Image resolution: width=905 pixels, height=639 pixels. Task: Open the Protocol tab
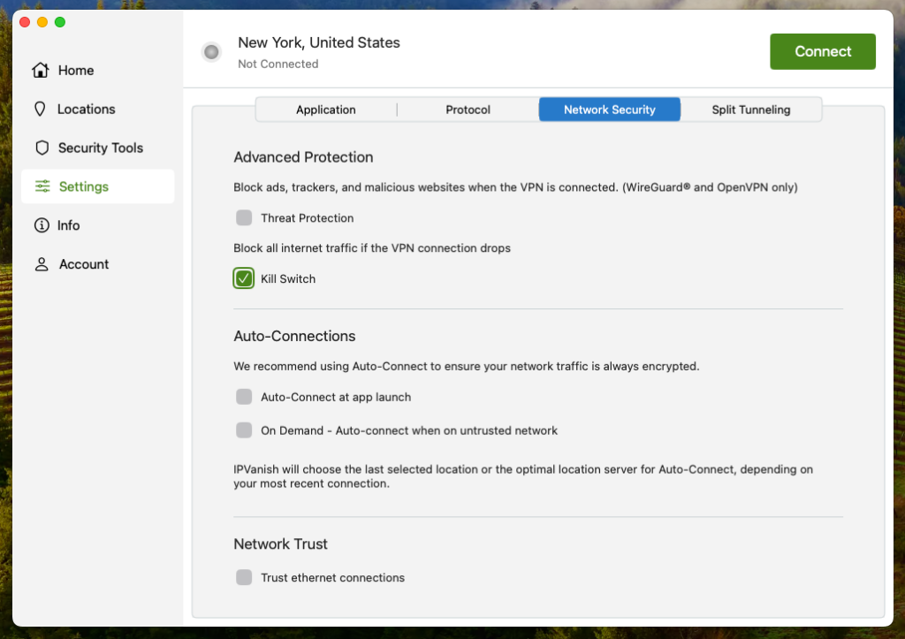[468, 110]
